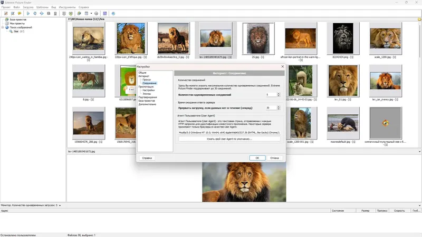Click the blue play start-download toolbar icon
This screenshot has height=237, width=422.
28,14
